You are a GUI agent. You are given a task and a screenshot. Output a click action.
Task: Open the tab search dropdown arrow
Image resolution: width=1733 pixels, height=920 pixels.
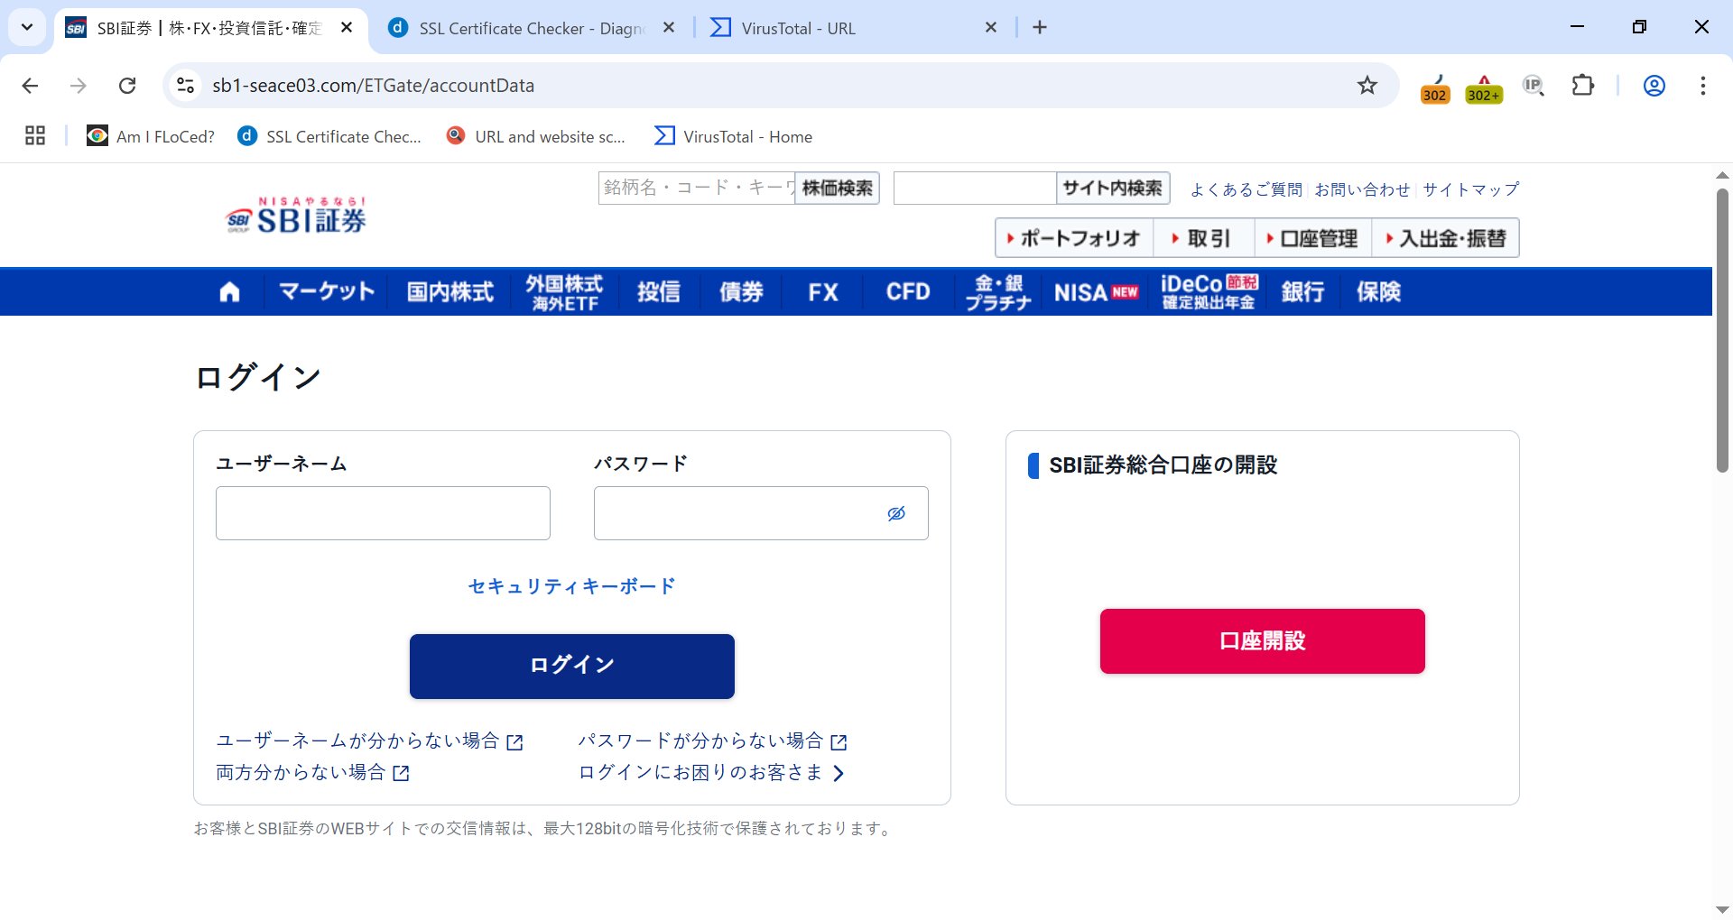click(27, 27)
